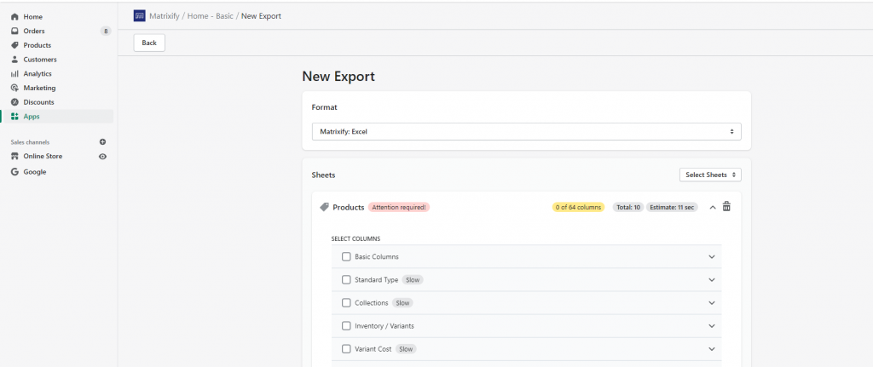This screenshot has height=367, width=873.
Task: Check the Collections checkbox
Action: [346, 303]
